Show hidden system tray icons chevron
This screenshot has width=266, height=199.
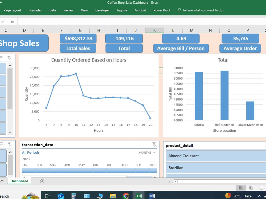tap(260, 196)
